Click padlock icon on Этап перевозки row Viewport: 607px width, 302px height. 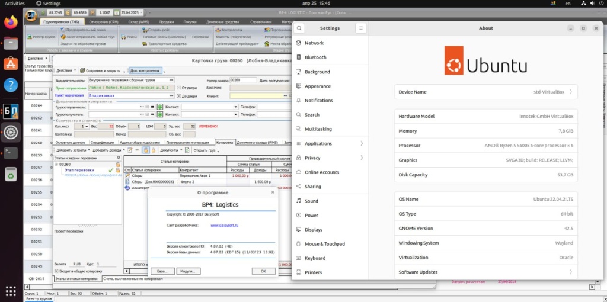118,170
